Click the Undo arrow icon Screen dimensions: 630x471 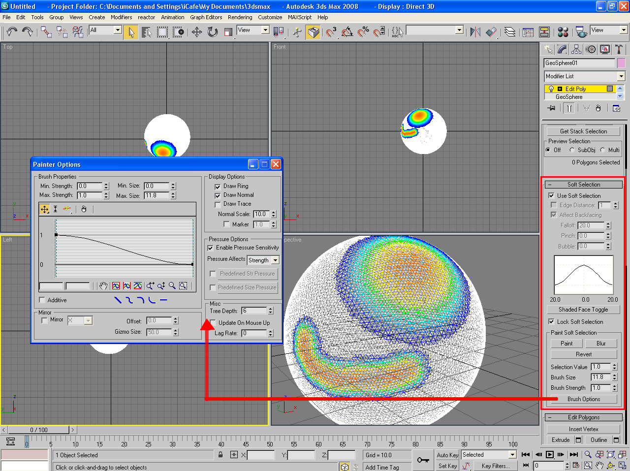pyautogui.click(x=12, y=32)
